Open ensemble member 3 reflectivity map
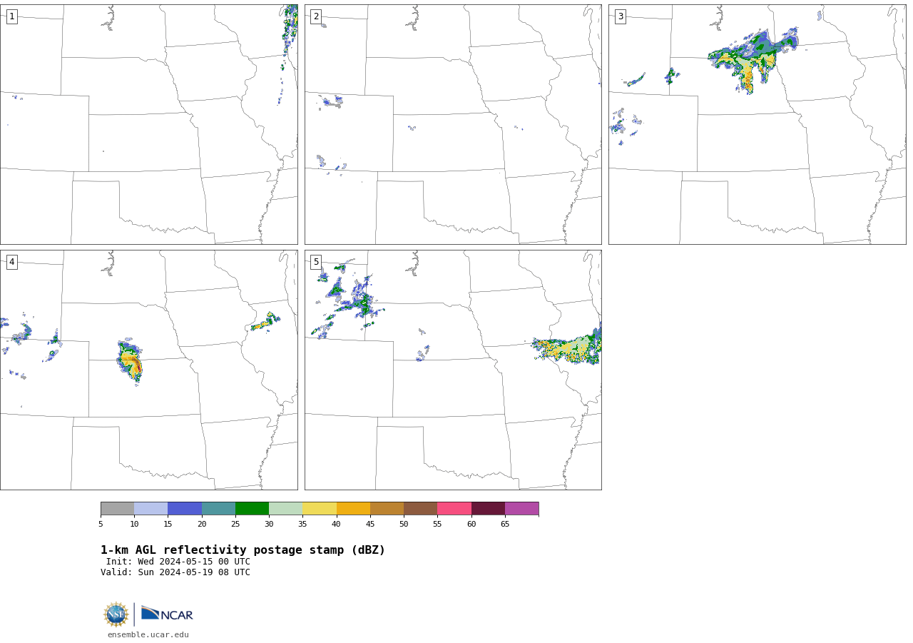This screenshot has width=913, height=643. pos(757,124)
